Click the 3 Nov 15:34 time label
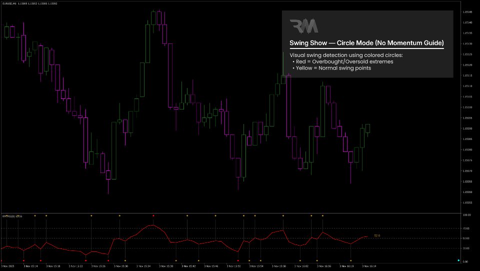 coord(144,266)
